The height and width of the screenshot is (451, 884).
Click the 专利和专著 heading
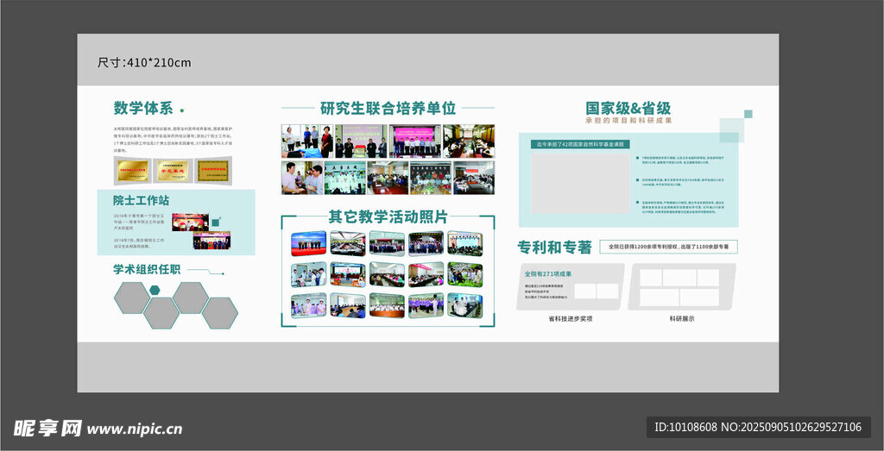point(554,247)
